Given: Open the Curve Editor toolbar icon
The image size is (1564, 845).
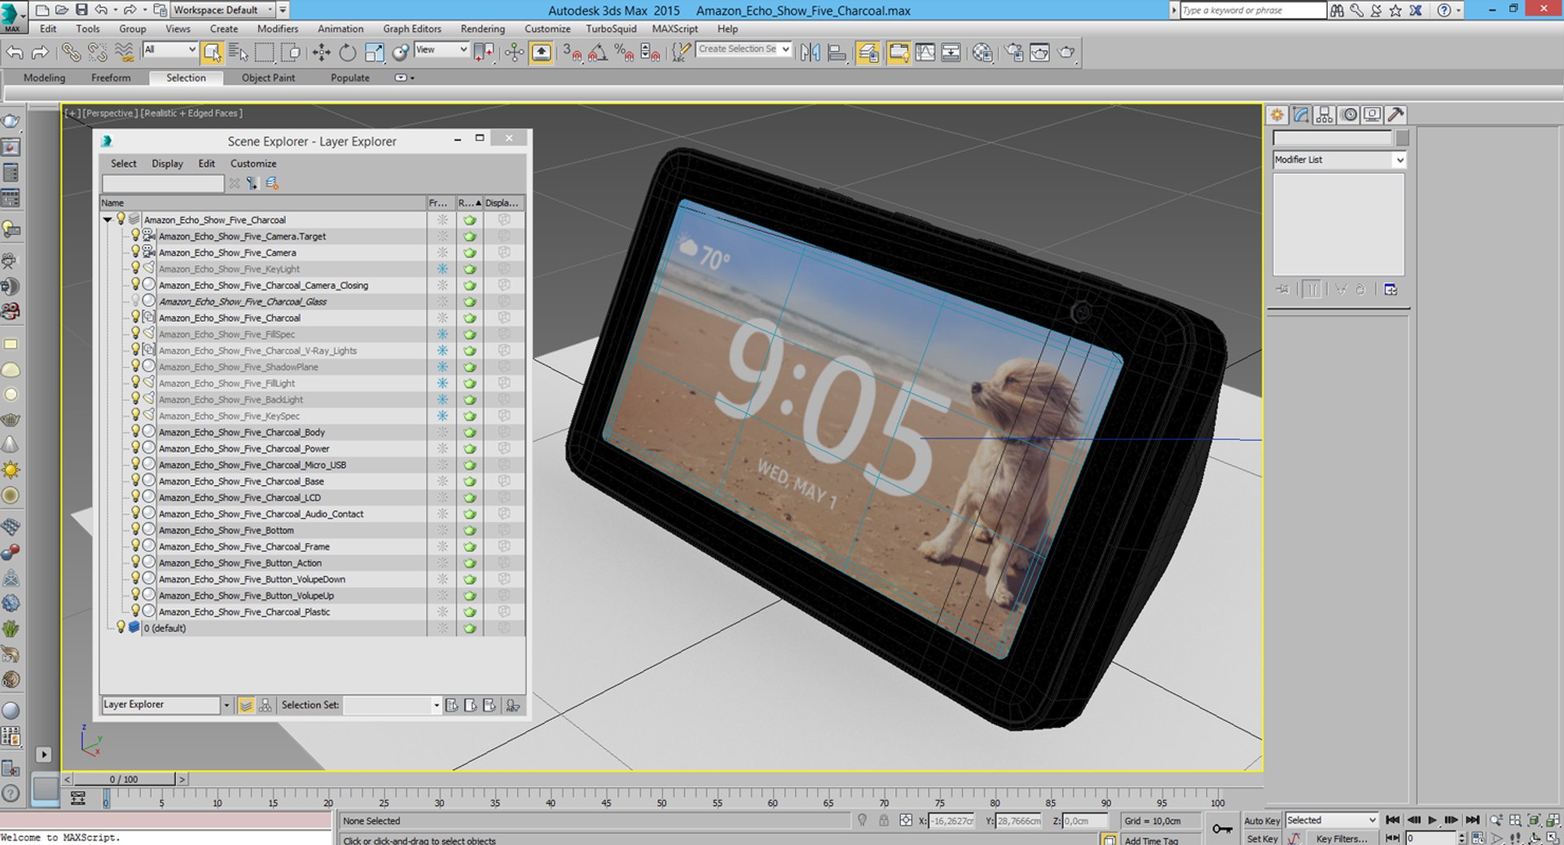Looking at the screenshot, I should (x=925, y=53).
